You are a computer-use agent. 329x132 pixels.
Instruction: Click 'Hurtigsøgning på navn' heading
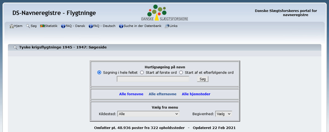click(x=165, y=67)
